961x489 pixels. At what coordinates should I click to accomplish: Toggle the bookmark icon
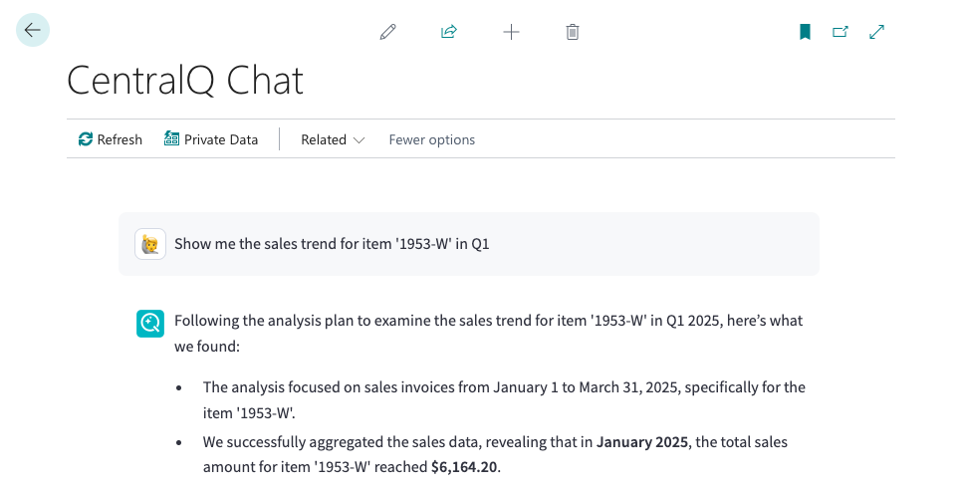[x=806, y=32]
